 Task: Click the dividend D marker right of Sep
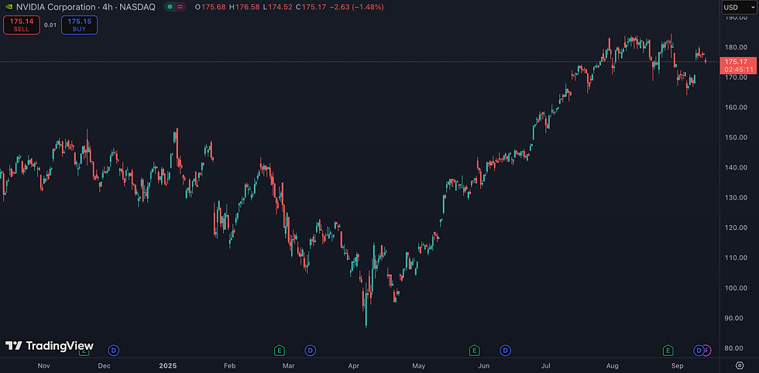(x=699, y=350)
